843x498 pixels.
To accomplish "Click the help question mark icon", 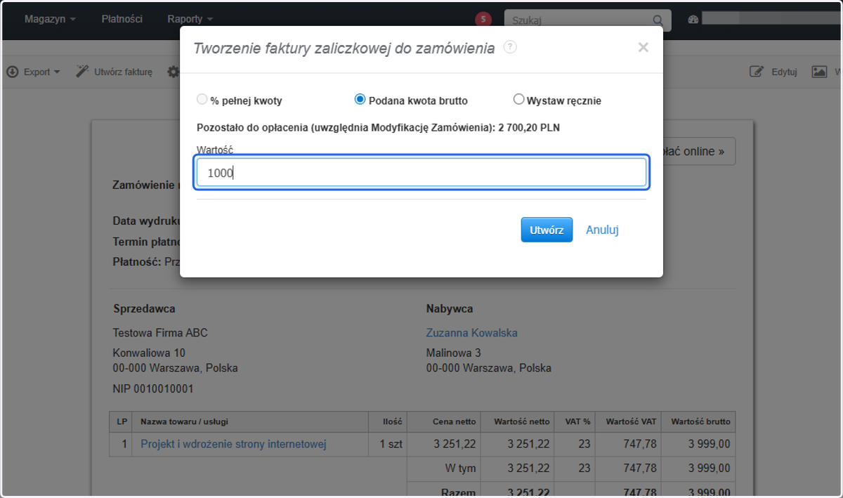I will (511, 47).
